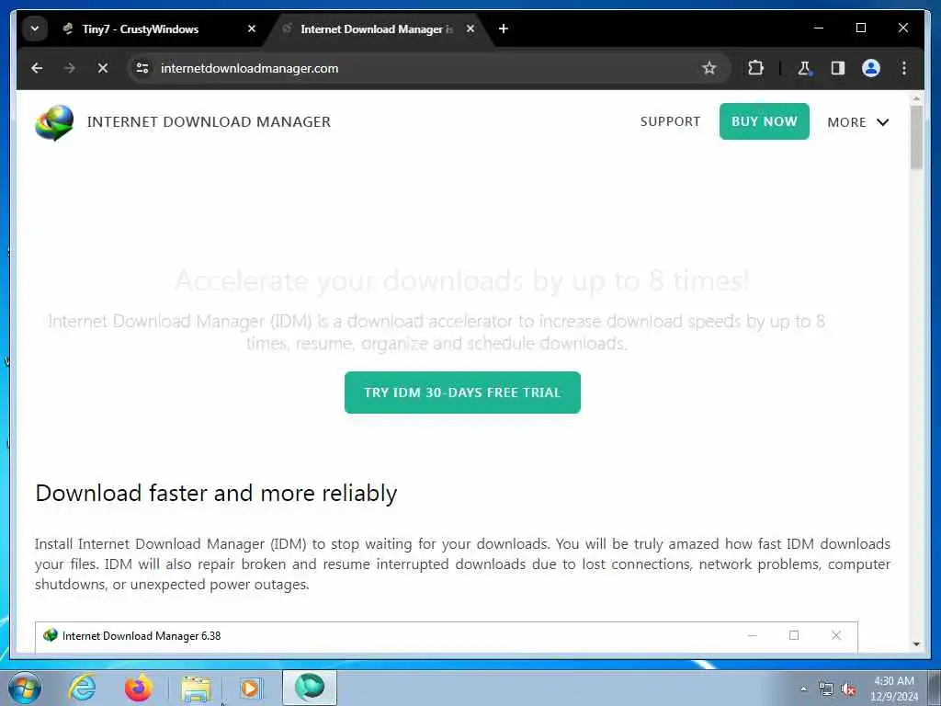941x706 pixels.
Task: Launch Internet Explorer from taskbar
Action: pos(82,688)
